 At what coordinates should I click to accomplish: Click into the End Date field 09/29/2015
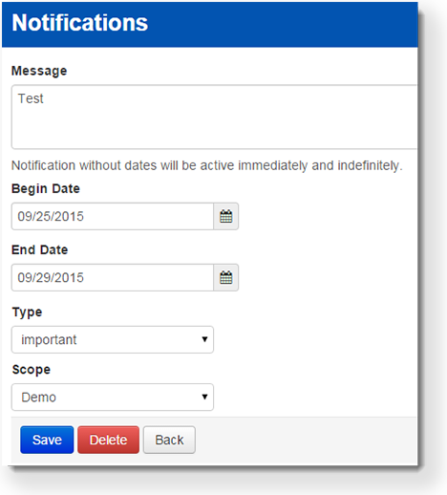pyautogui.click(x=113, y=277)
